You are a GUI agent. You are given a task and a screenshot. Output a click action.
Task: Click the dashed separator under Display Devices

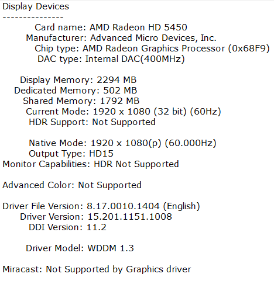coord(33,17)
